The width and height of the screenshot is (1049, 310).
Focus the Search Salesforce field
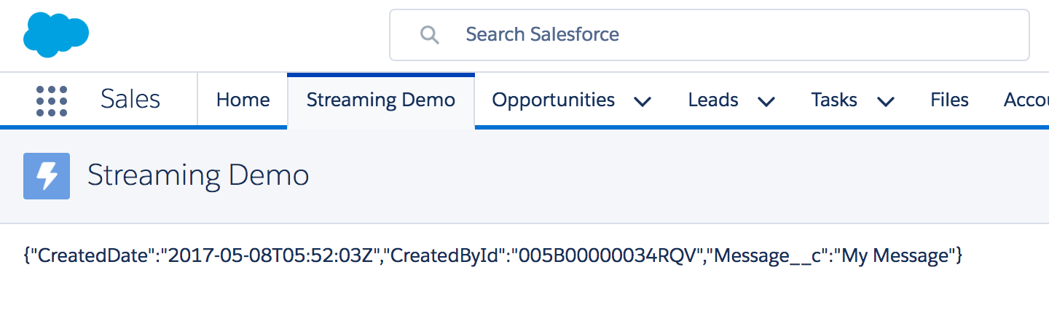pos(710,34)
